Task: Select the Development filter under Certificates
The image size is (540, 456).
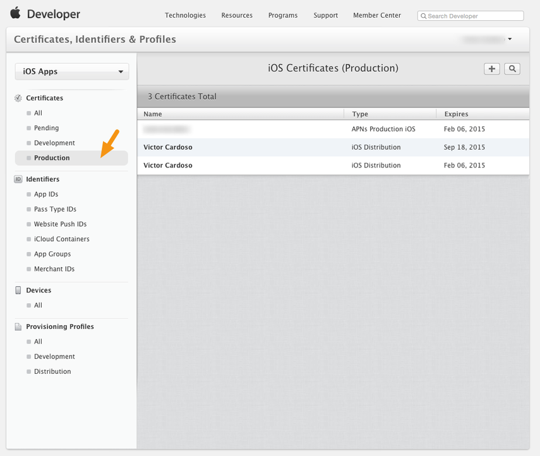Action: pos(52,143)
